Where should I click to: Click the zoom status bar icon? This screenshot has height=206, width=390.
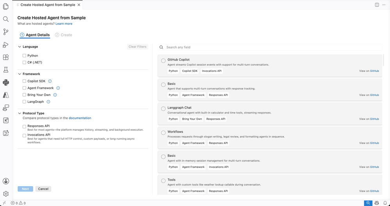[x=368, y=203]
